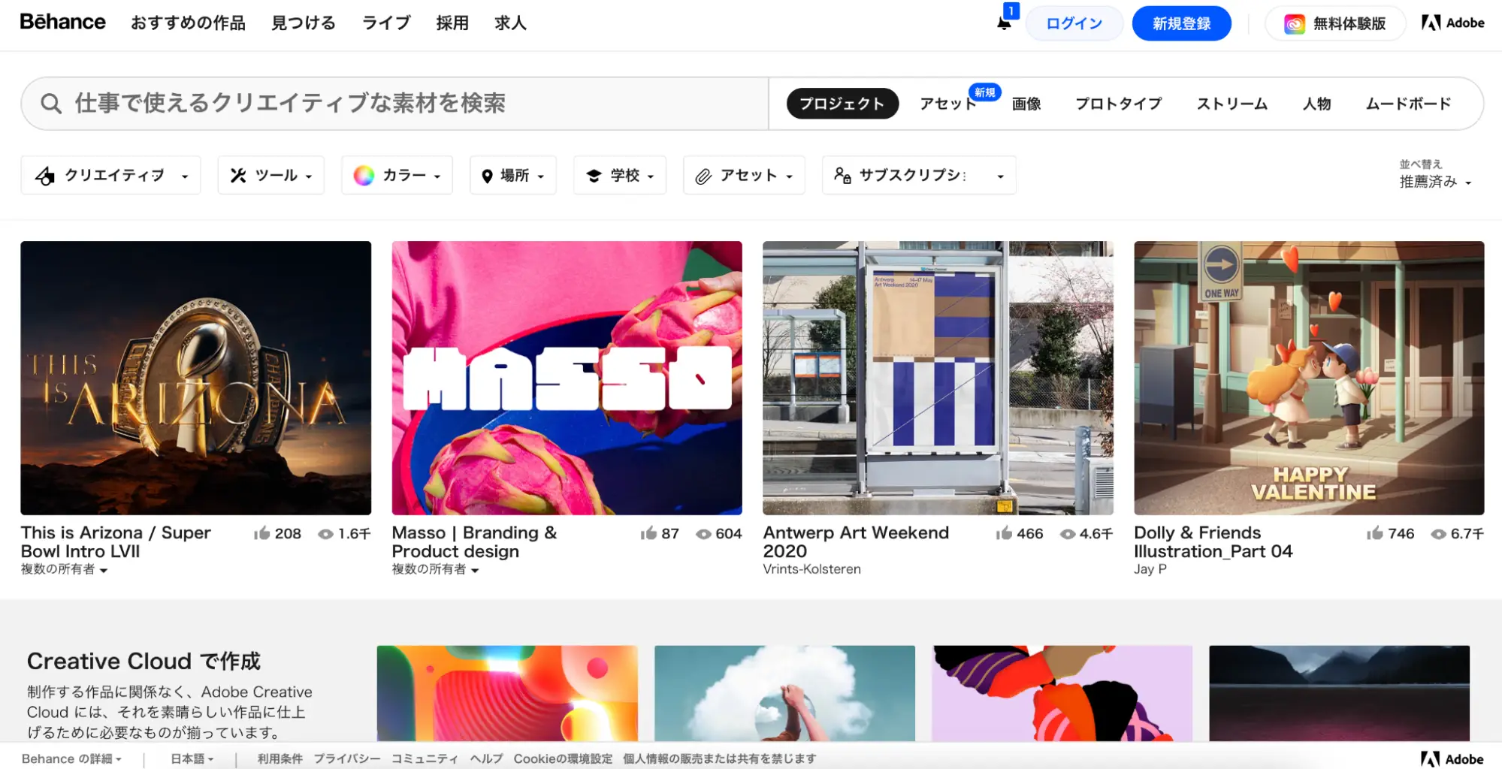1502x769 pixels.
Task: Open the ツール filter dropdown
Action: [271, 175]
